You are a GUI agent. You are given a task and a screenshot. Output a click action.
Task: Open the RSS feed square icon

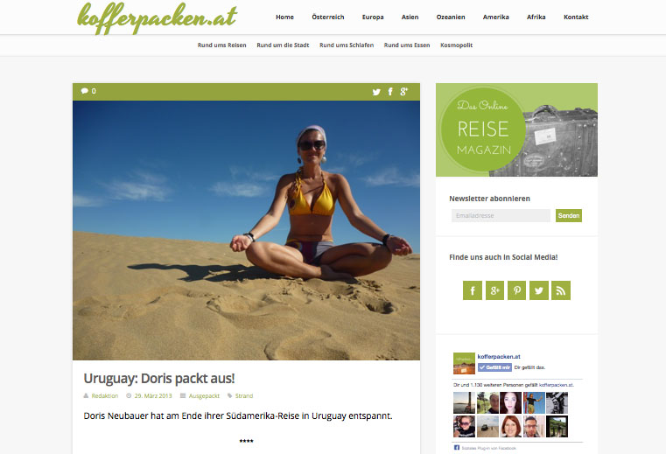coord(561,290)
